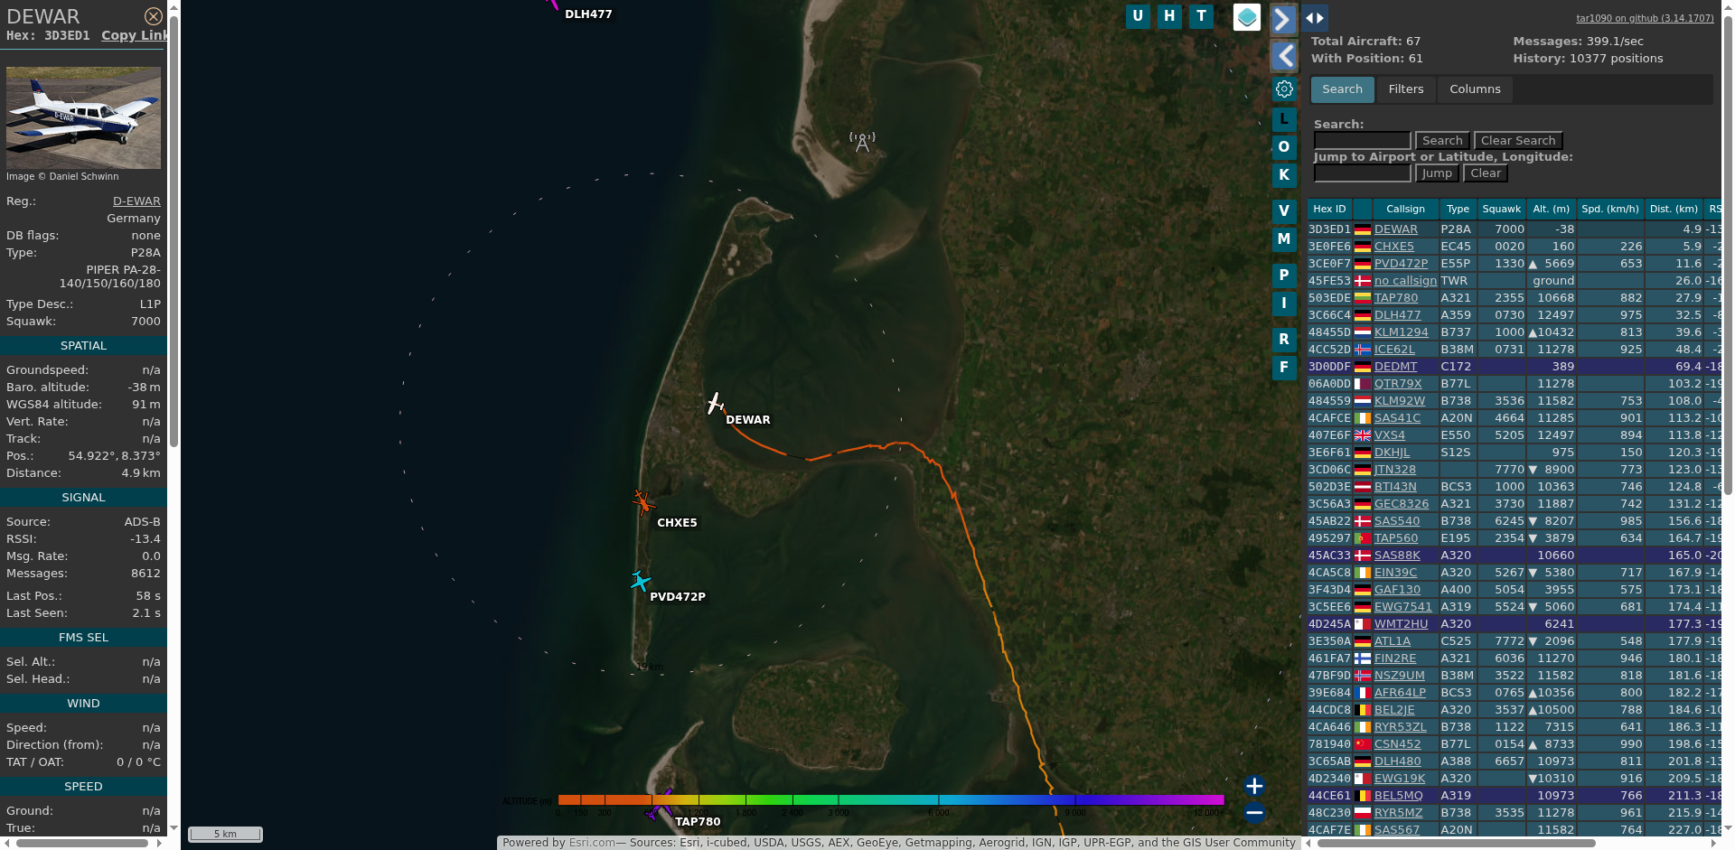Toggle the F map option button
The width and height of the screenshot is (1735, 850).
(1284, 368)
